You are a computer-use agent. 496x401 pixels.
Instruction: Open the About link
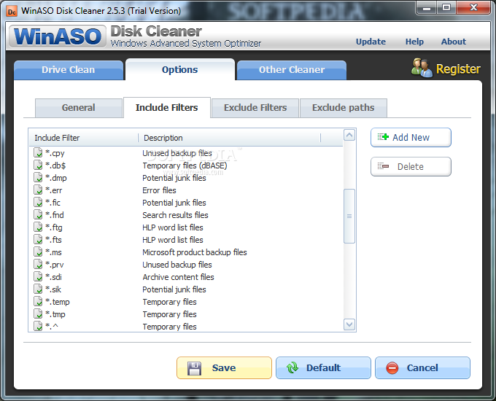tap(454, 42)
